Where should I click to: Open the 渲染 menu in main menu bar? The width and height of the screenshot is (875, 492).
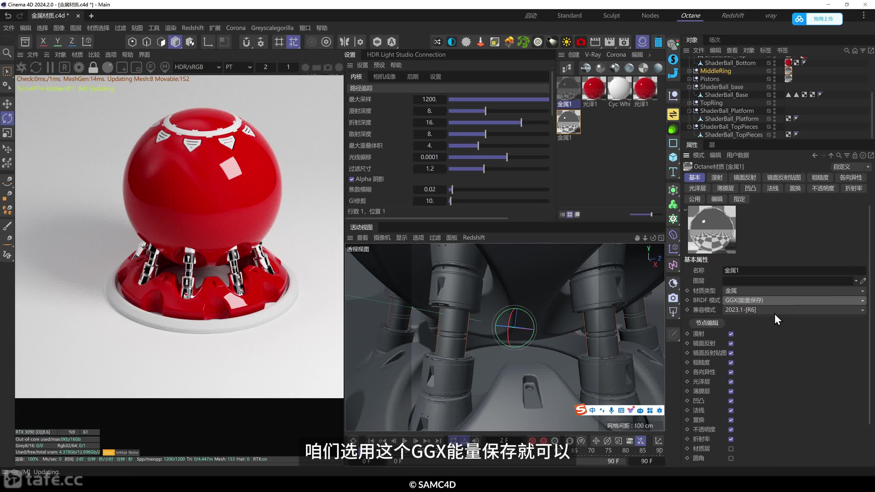pos(171,28)
